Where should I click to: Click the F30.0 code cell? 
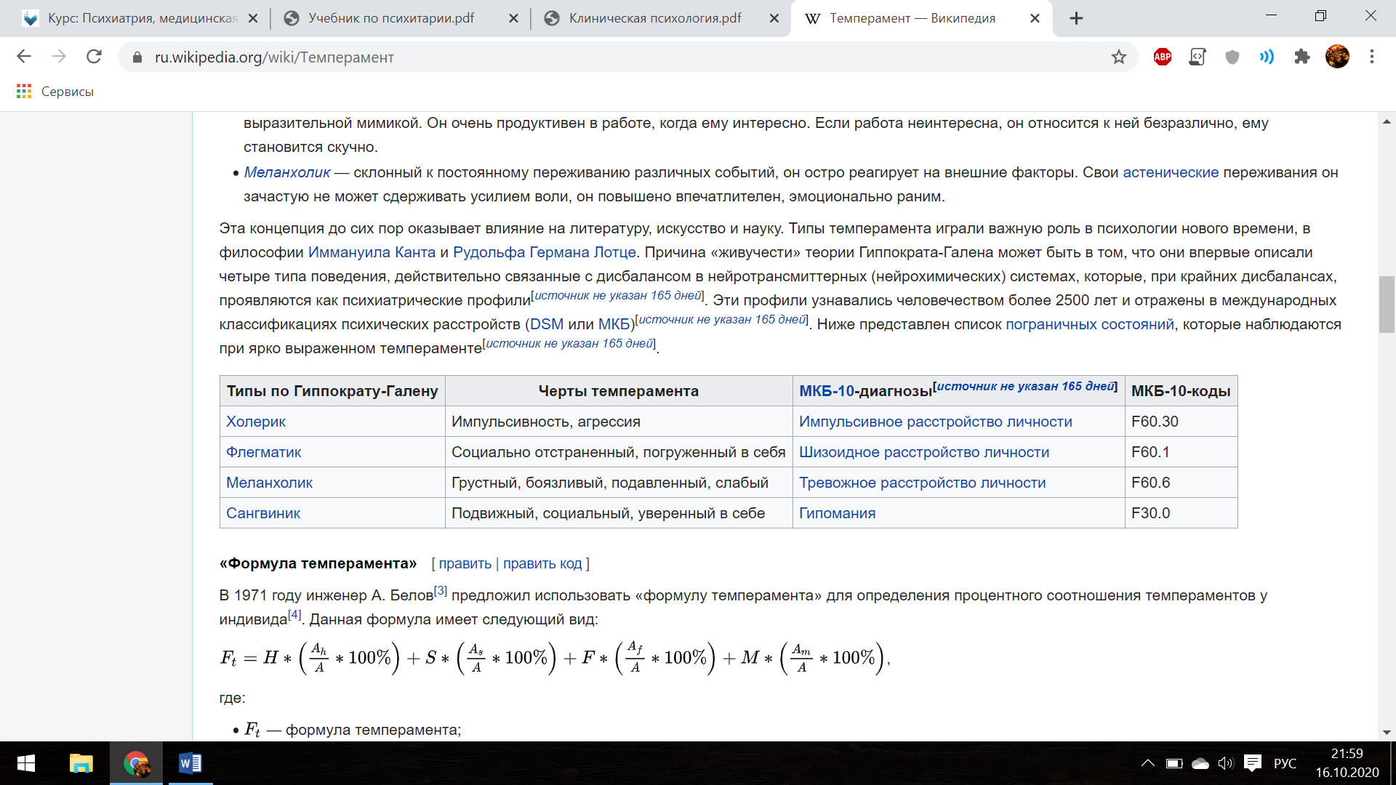1180,513
